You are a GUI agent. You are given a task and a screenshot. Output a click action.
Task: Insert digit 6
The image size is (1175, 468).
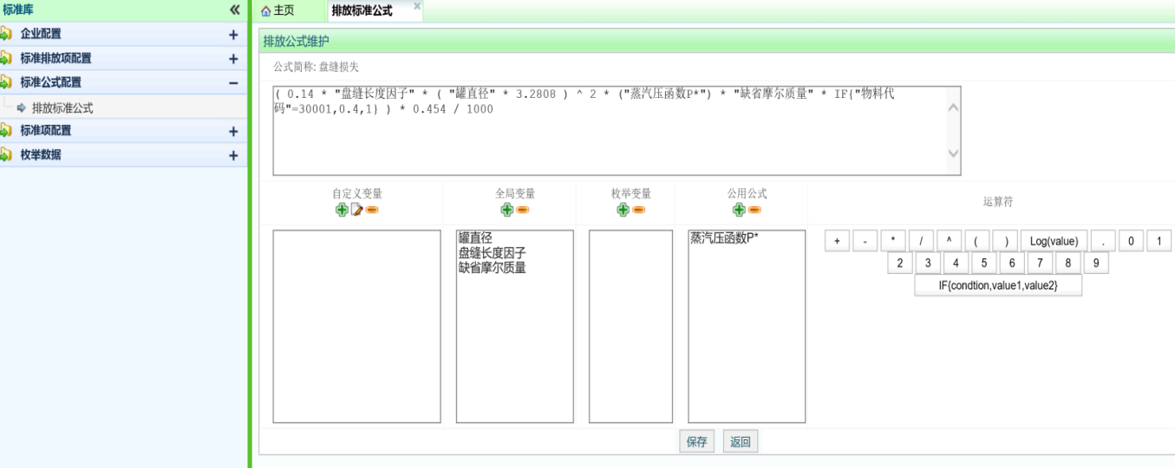pos(1011,263)
